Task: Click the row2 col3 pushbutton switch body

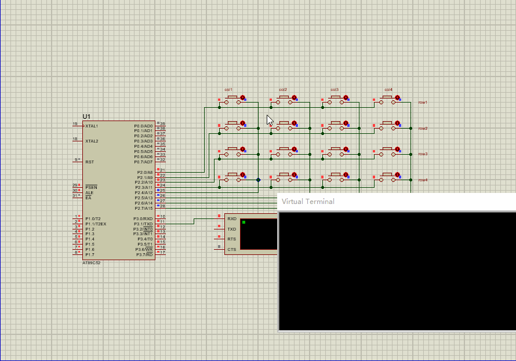Action: point(336,126)
